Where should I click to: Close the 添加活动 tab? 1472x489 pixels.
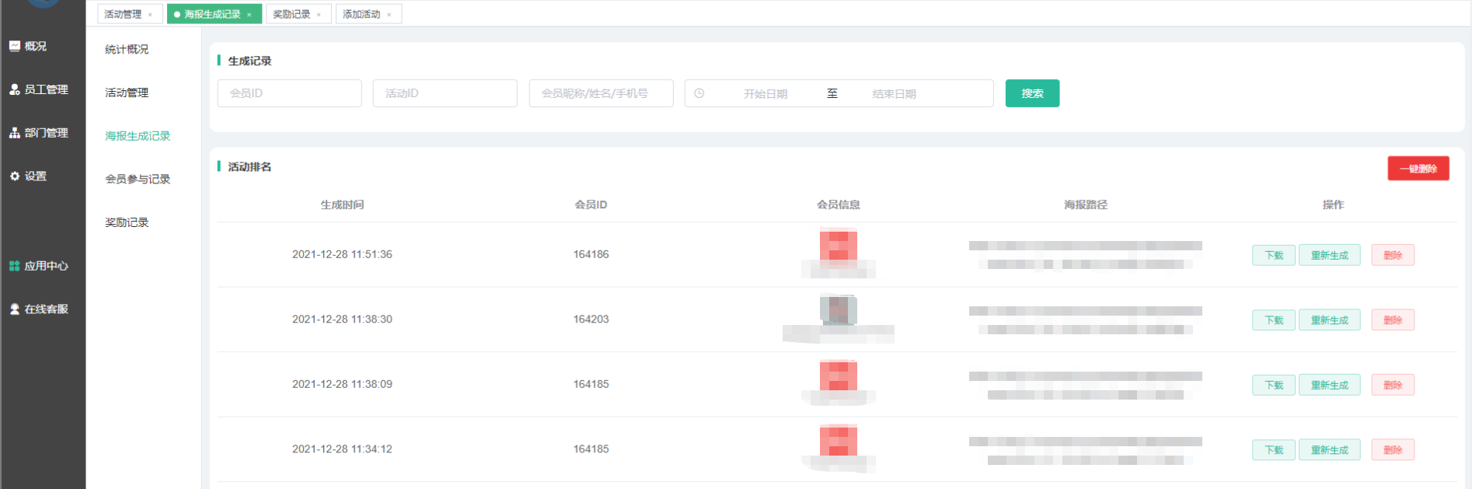tap(389, 15)
